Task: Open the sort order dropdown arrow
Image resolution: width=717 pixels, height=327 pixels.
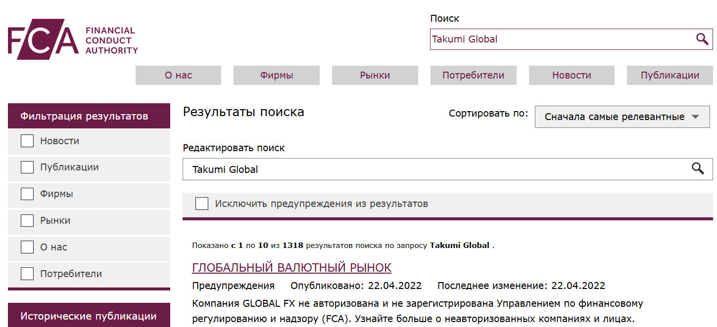Action: [696, 117]
